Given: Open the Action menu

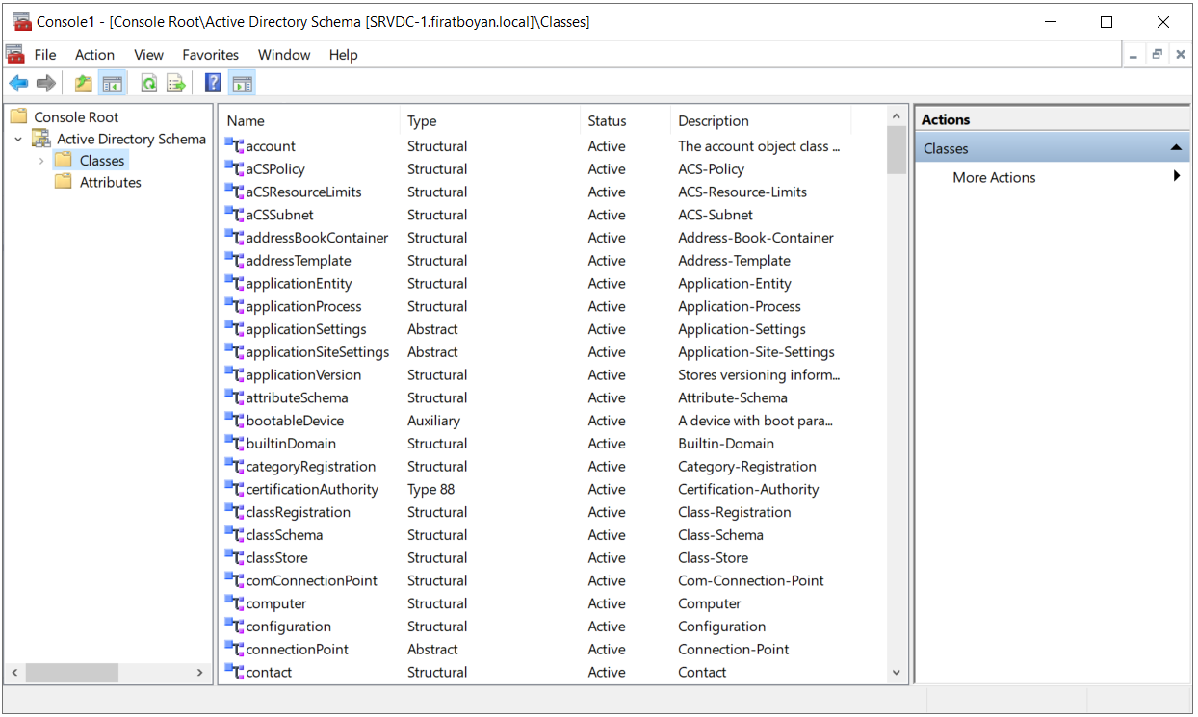Looking at the screenshot, I should point(94,55).
